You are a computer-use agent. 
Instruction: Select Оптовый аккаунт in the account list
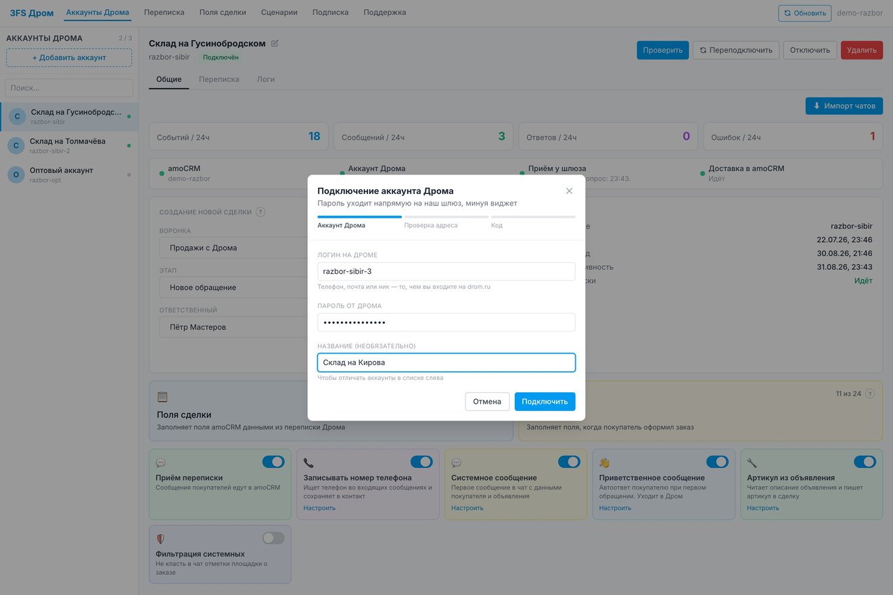tap(69, 174)
